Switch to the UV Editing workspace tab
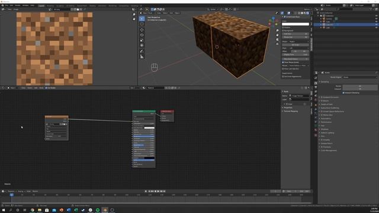Image resolution: width=379 pixels, height=213 pixels. pos(70,5)
